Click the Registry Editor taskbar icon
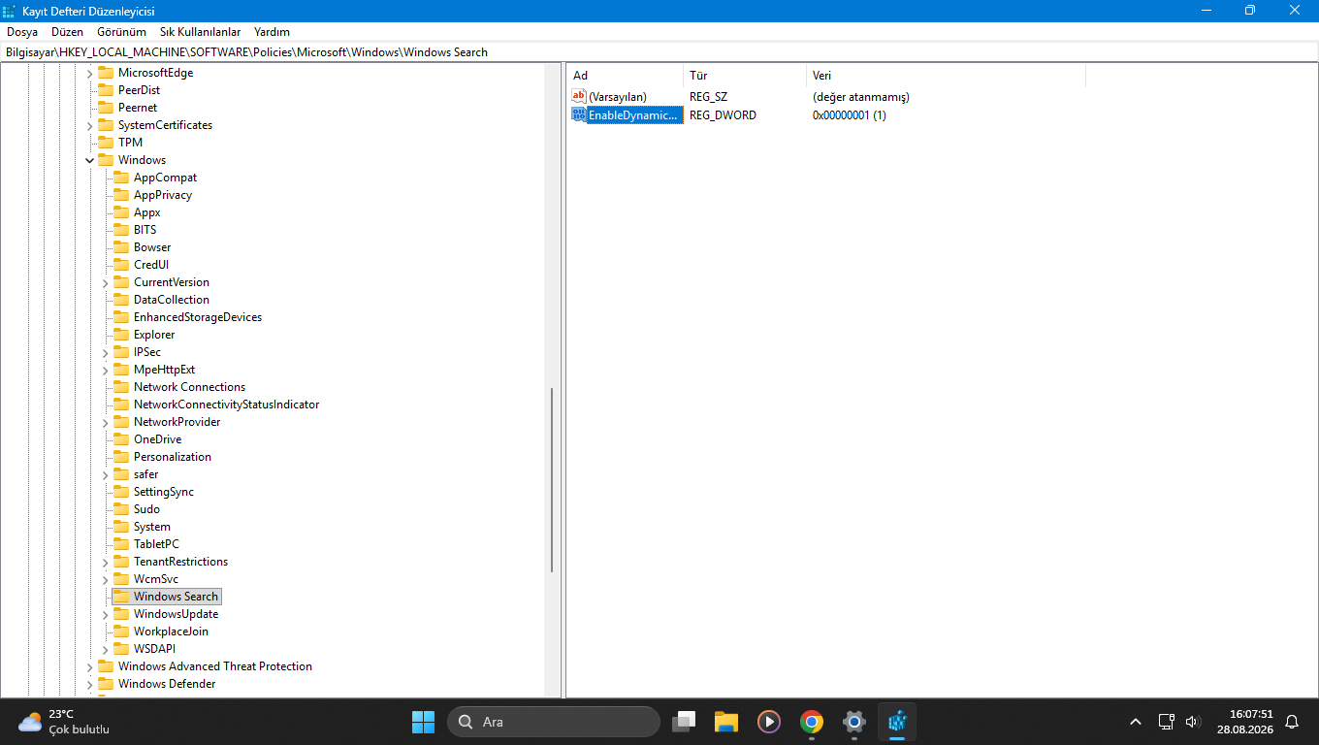Image resolution: width=1319 pixels, height=745 pixels. point(897,722)
